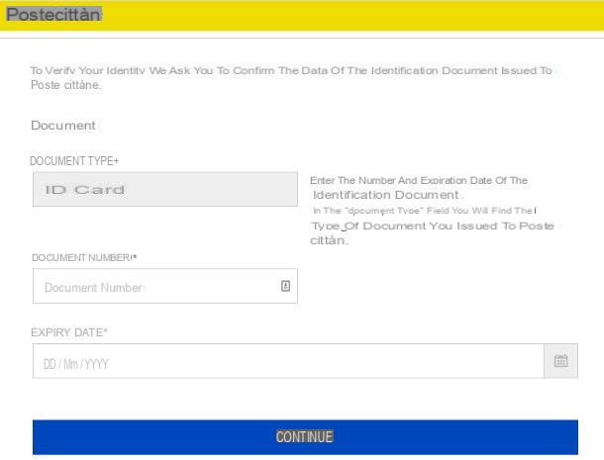The width and height of the screenshot is (604, 460).
Task: Click the EXPIRY DATE label
Action: (x=69, y=332)
